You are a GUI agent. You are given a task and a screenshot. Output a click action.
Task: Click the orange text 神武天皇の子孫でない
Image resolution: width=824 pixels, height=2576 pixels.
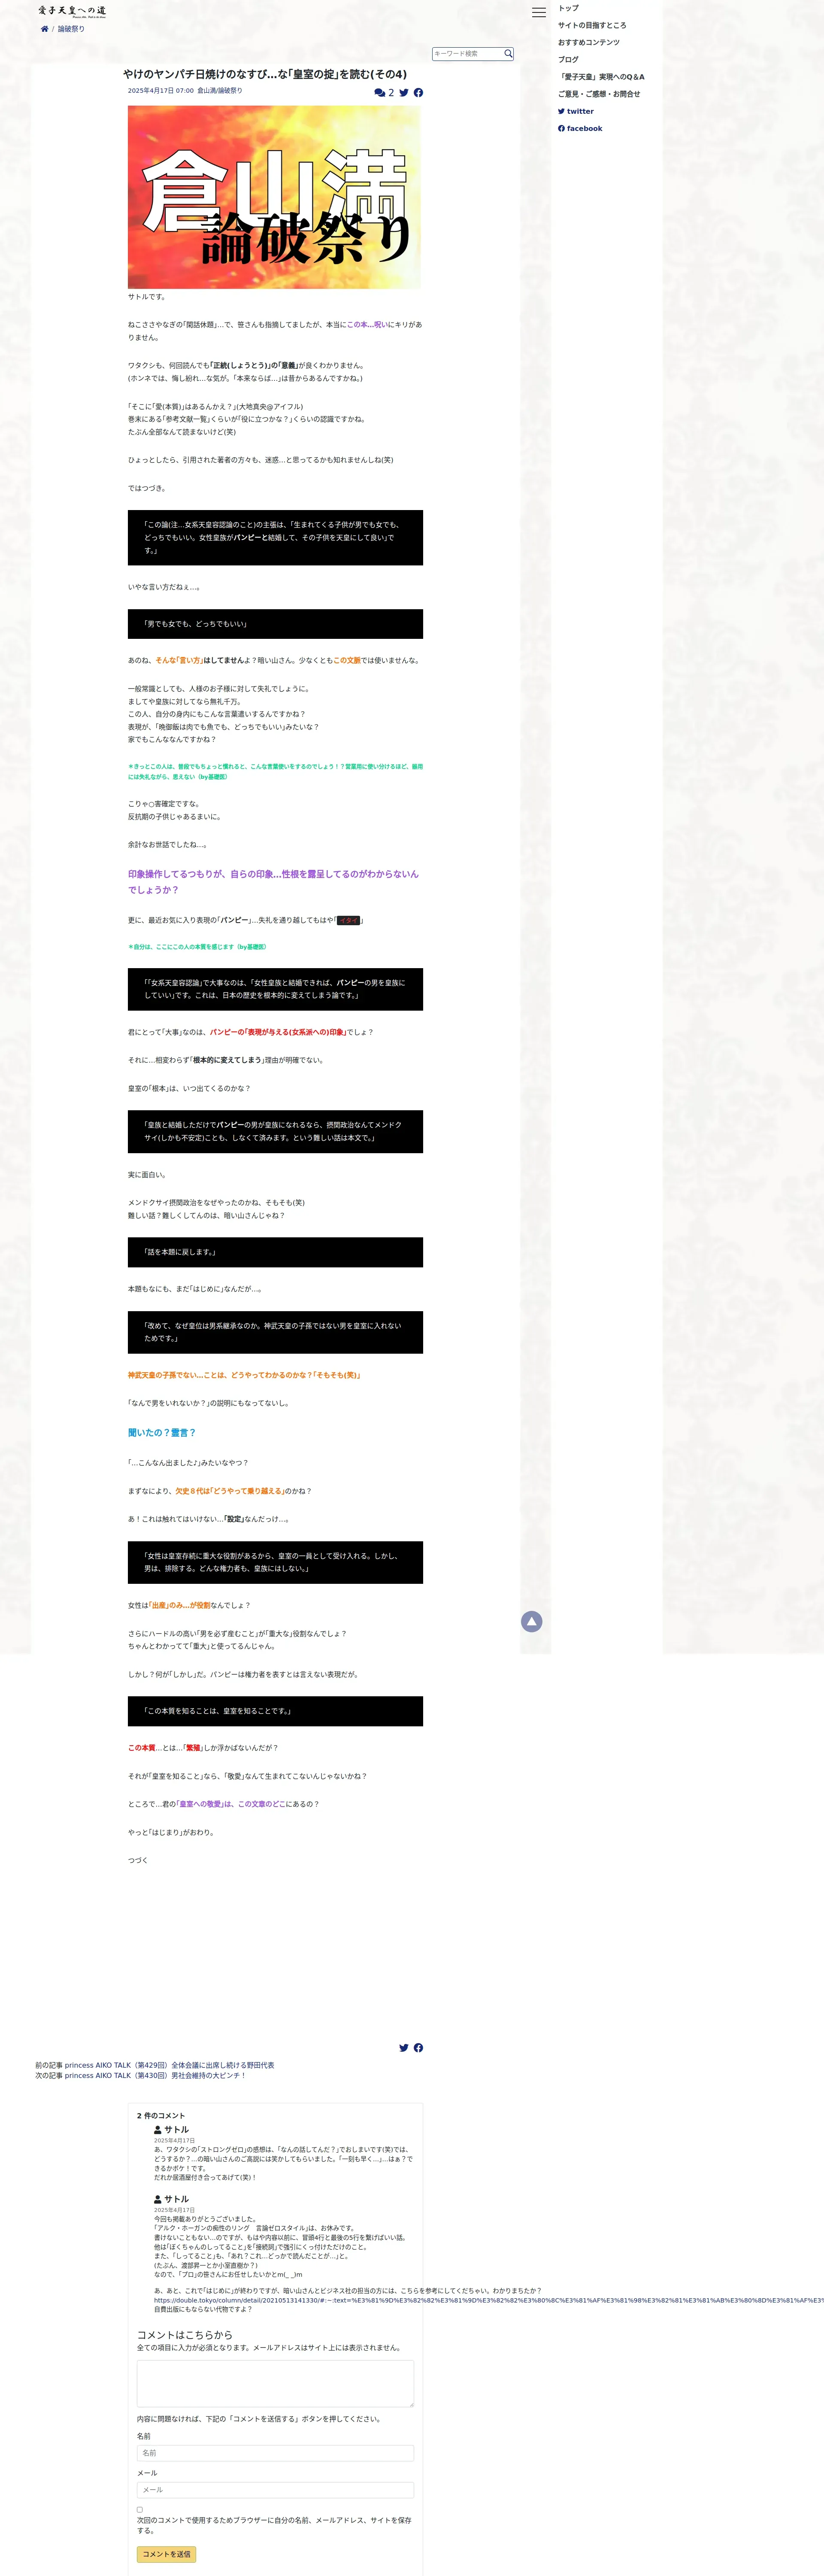(244, 1375)
